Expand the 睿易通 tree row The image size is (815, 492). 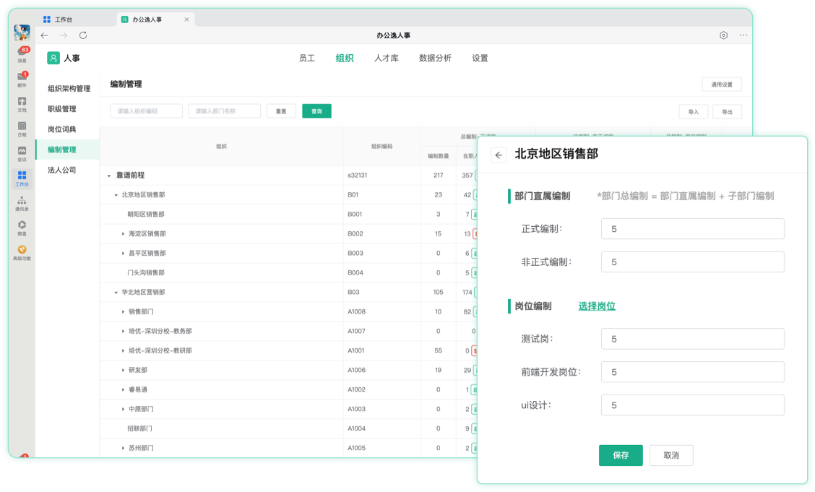click(x=123, y=389)
